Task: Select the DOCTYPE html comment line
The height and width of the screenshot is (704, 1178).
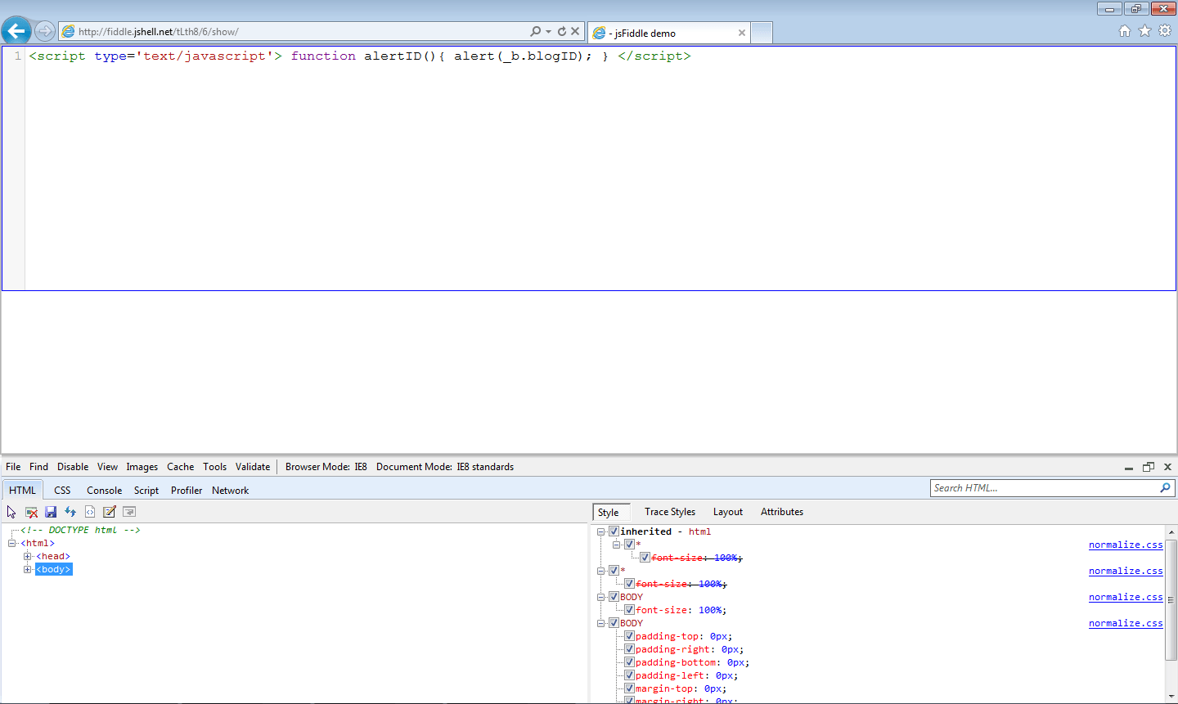Action: pos(80,530)
